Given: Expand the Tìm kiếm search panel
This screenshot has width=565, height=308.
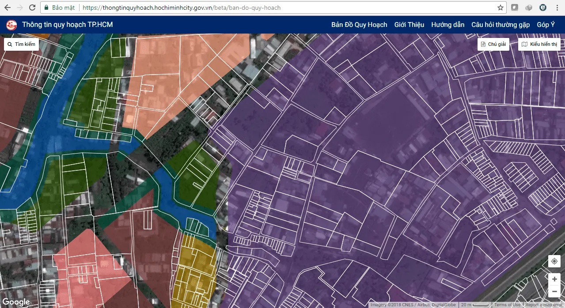Looking at the screenshot, I should tap(21, 44).
